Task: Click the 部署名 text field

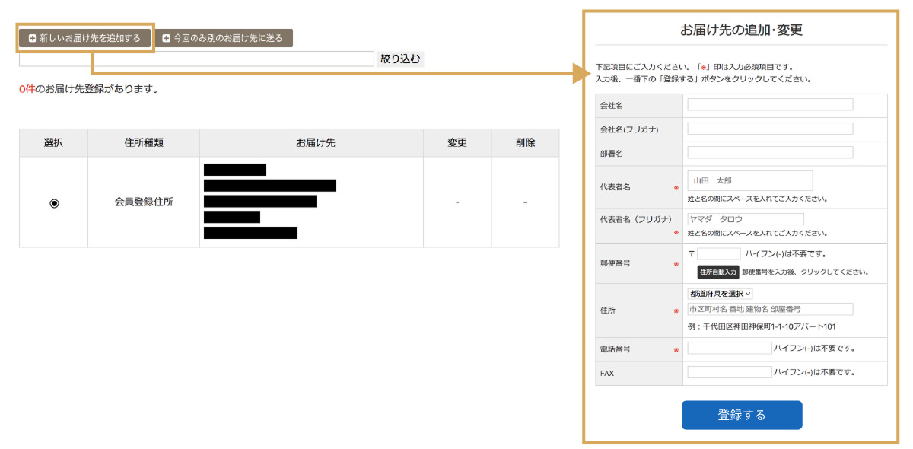Action: pyautogui.click(x=770, y=153)
